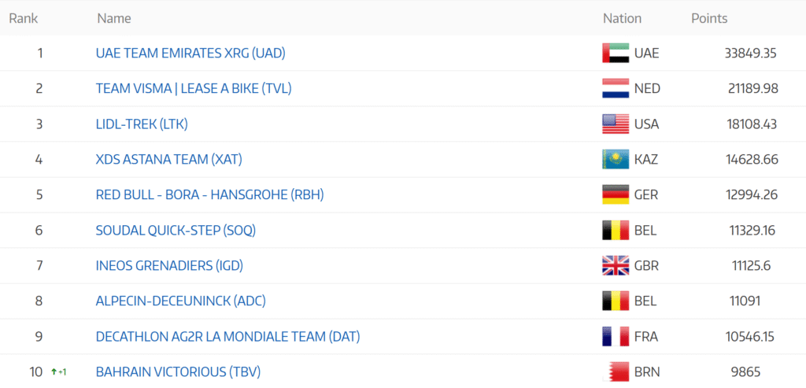Click Soudal Quick-Step's Belgium flag
Viewport: 806px width, 388px height.
point(616,231)
